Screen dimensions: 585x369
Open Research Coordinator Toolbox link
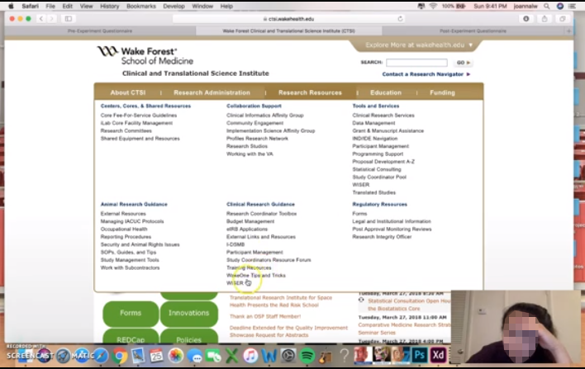[262, 214]
